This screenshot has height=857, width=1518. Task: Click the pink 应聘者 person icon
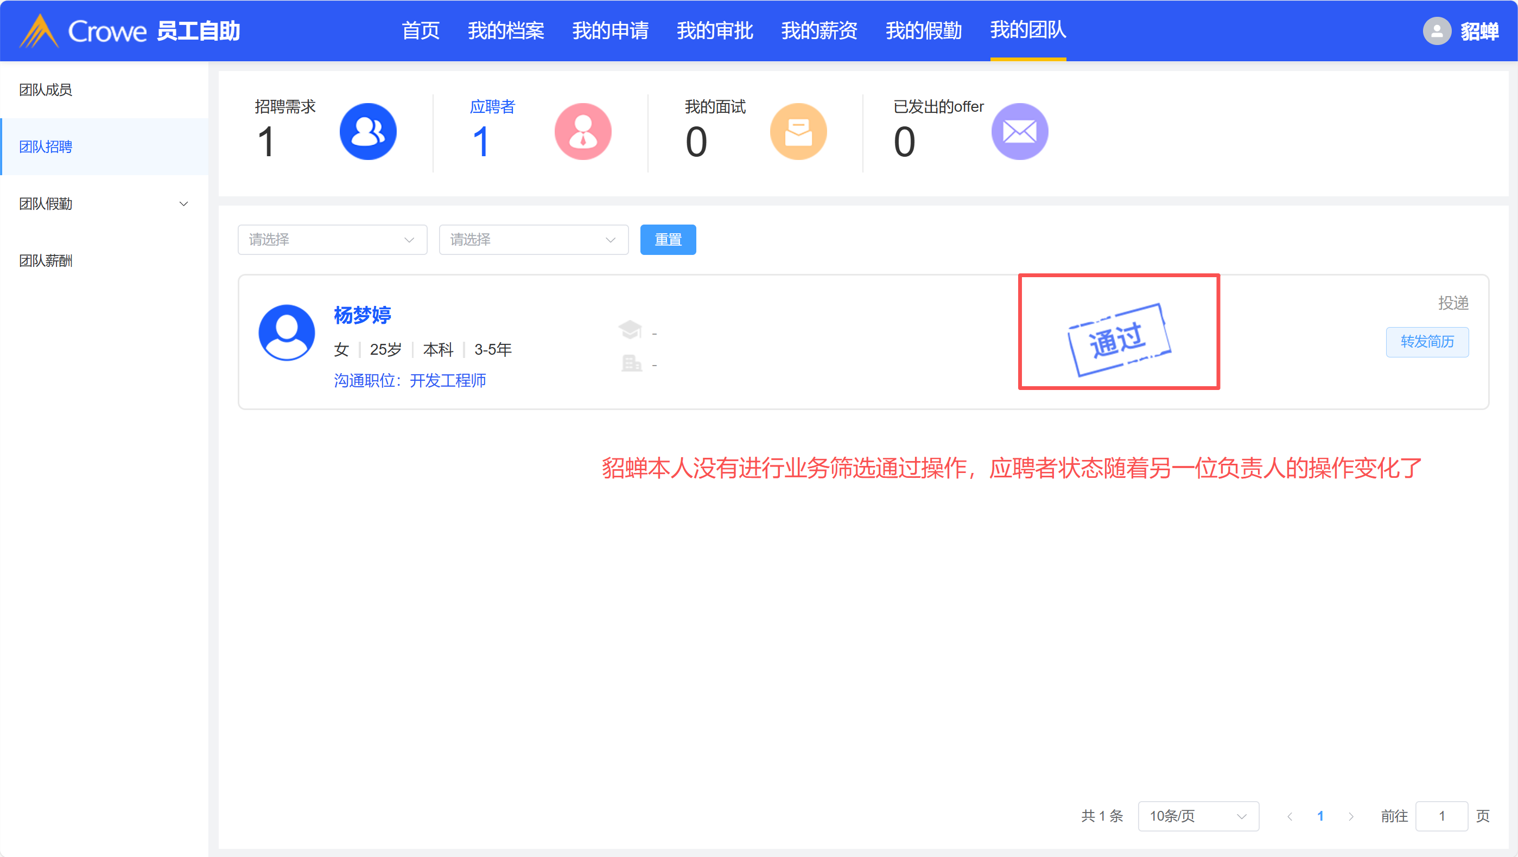point(582,131)
